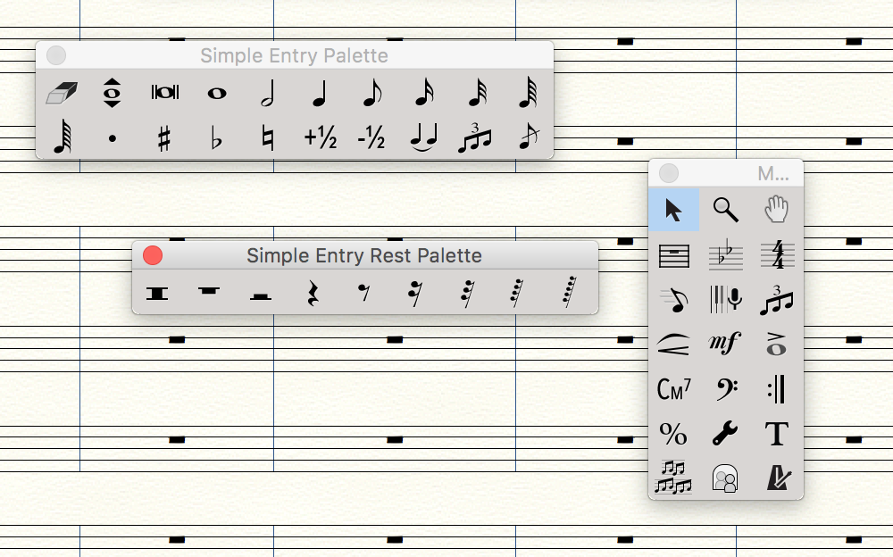Click the Expression tool marked mf
The height and width of the screenshot is (557, 893).
(x=725, y=344)
